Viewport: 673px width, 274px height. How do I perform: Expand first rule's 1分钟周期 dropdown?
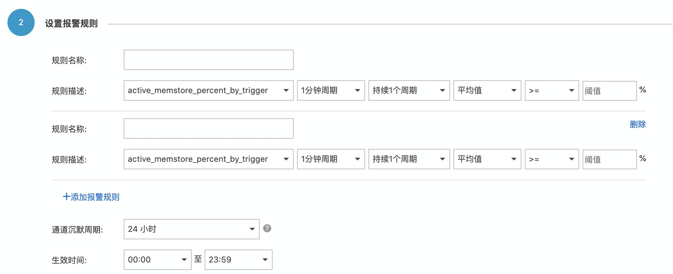click(331, 90)
